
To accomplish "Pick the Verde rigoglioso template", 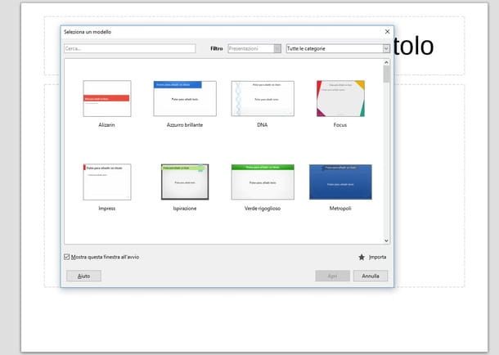I will 263,182.
